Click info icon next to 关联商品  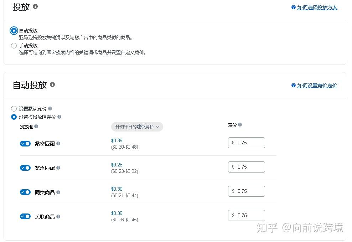58,216
